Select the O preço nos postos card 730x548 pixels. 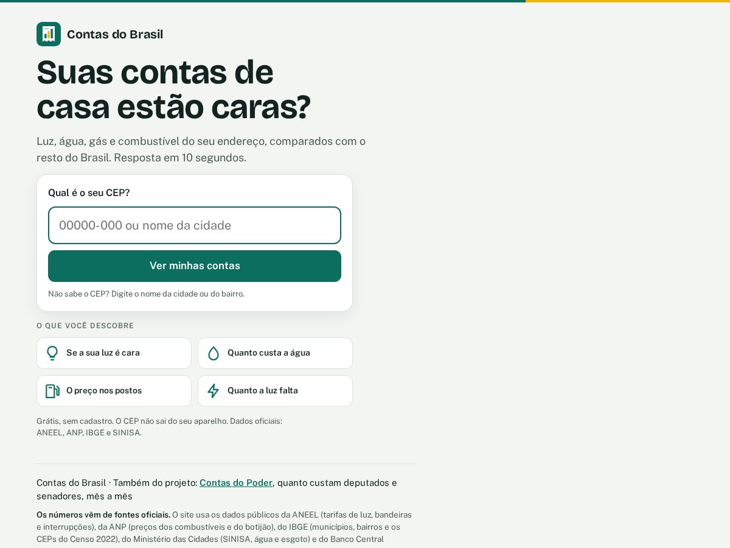click(114, 391)
